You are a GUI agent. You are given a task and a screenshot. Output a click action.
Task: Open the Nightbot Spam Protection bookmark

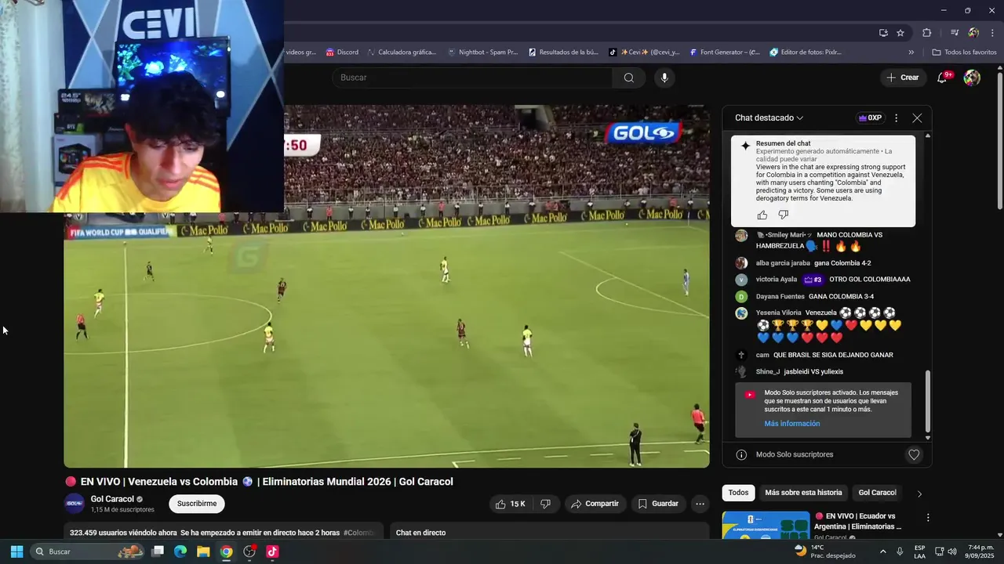[x=482, y=52]
